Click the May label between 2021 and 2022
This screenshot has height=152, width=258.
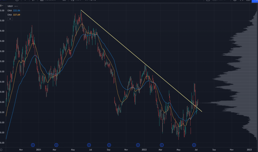[73, 150]
